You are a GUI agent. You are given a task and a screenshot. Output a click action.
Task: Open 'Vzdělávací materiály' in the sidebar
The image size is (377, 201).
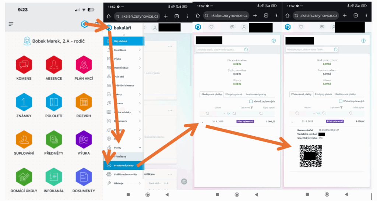pyautogui.click(x=124, y=174)
